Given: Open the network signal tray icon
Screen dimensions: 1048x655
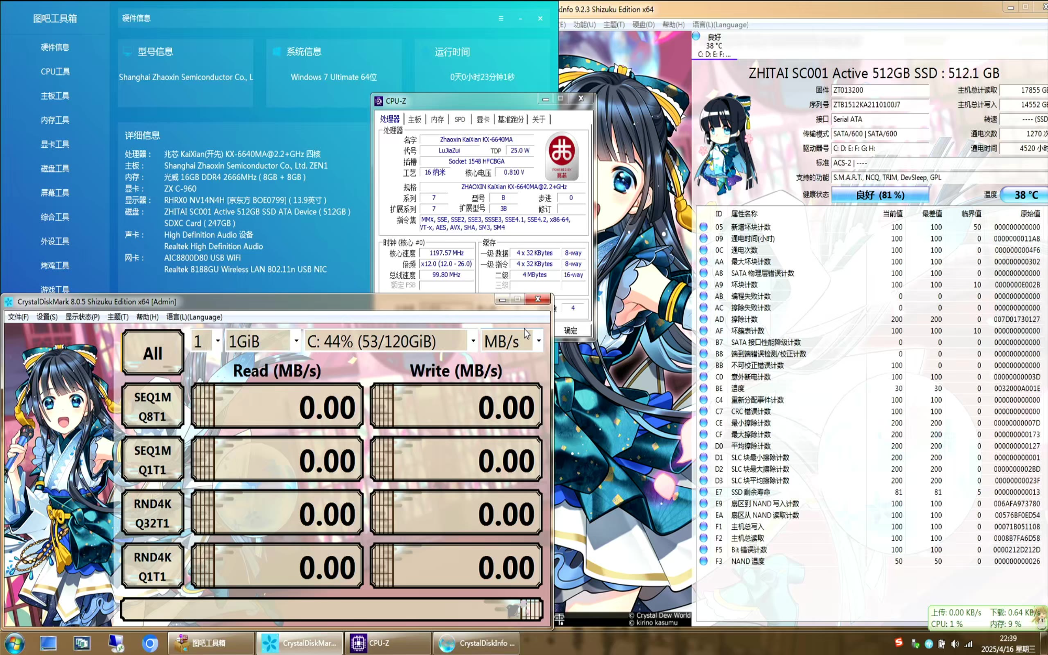Looking at the screenshot, I should (968, 643).
